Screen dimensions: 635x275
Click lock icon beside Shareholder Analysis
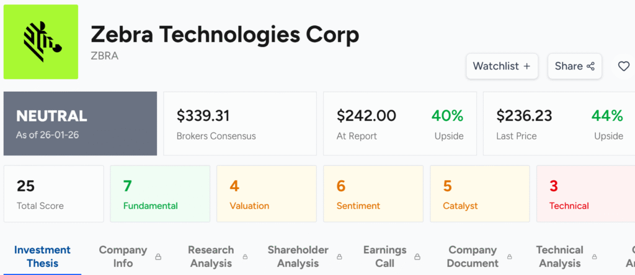[340, 256]
